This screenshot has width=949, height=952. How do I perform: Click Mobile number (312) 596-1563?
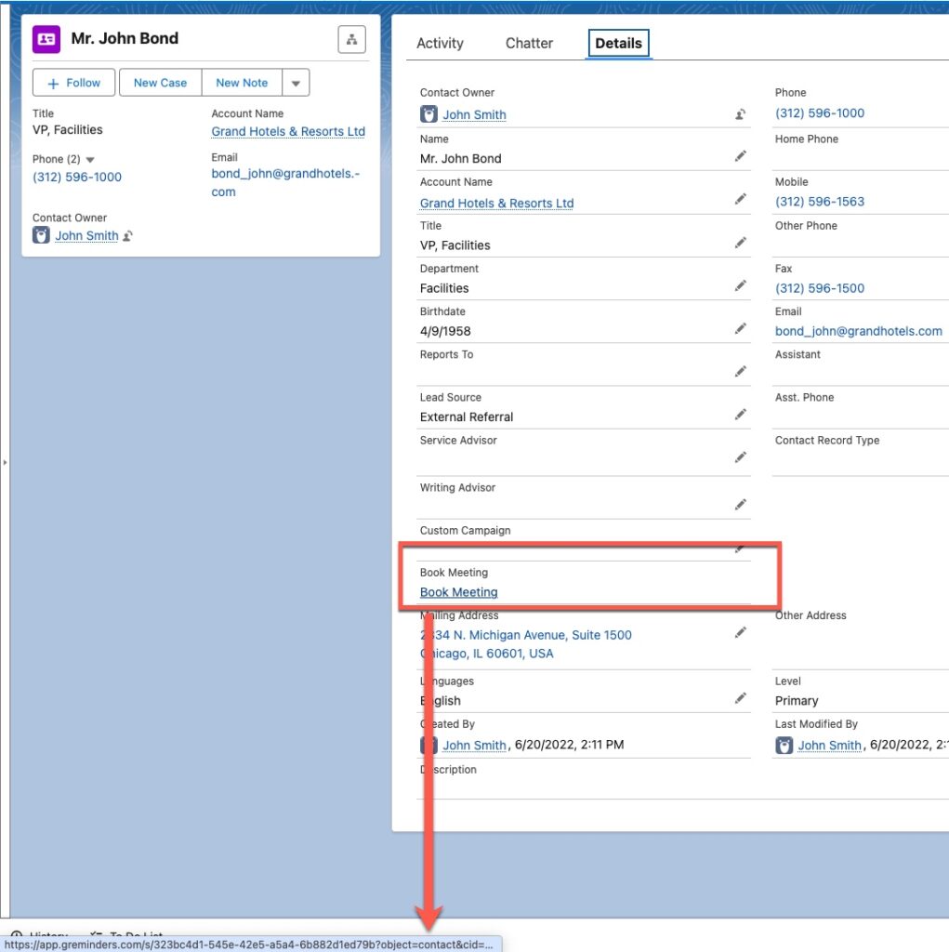pos(819,202)
